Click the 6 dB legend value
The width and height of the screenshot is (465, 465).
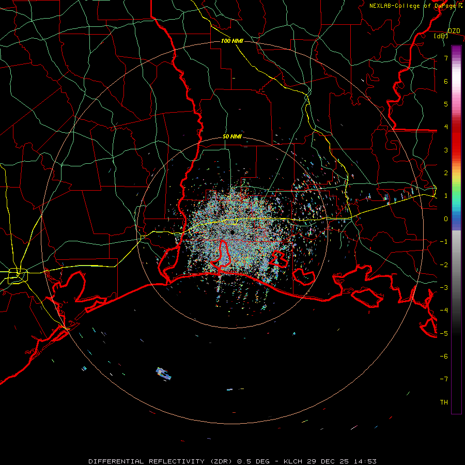446,81
